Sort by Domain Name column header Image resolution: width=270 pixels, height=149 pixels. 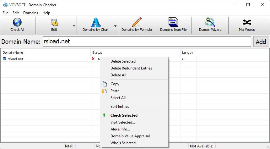[46, 52]
